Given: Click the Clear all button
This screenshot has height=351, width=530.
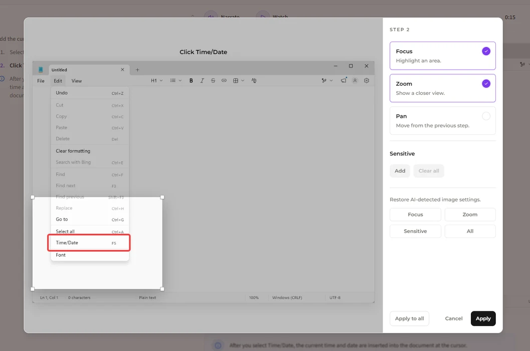Looking at the screenshot, I should pyautogui.click(x=429, y=171).
